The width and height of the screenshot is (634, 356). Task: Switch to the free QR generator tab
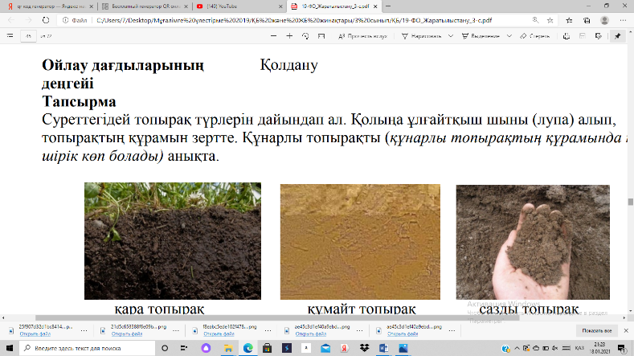click(144, 6)
